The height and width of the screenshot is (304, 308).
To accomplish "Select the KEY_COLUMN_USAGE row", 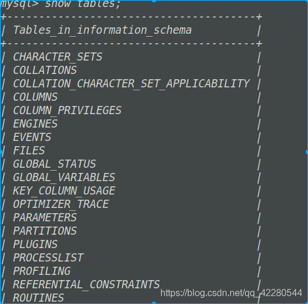I will click(64, 191).
